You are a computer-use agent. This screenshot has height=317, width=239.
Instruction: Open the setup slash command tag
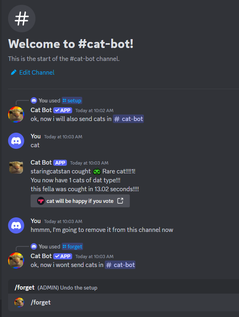(x=72, y=100)
